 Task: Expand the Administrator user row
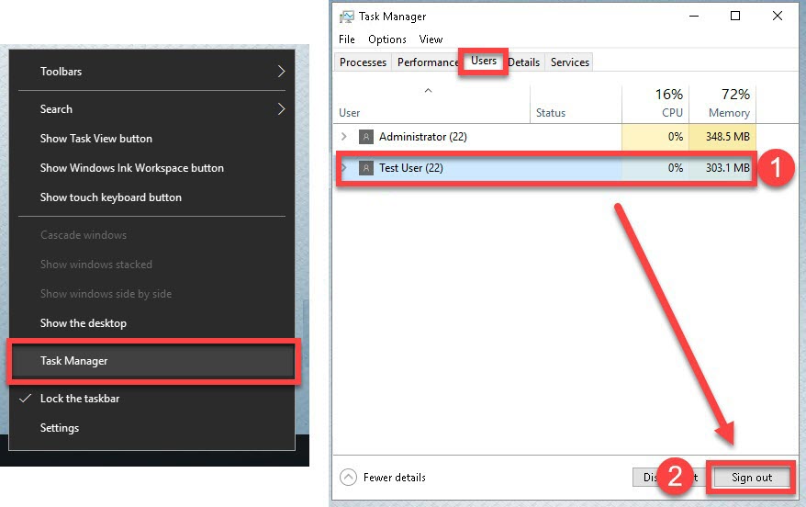[344, 137]
